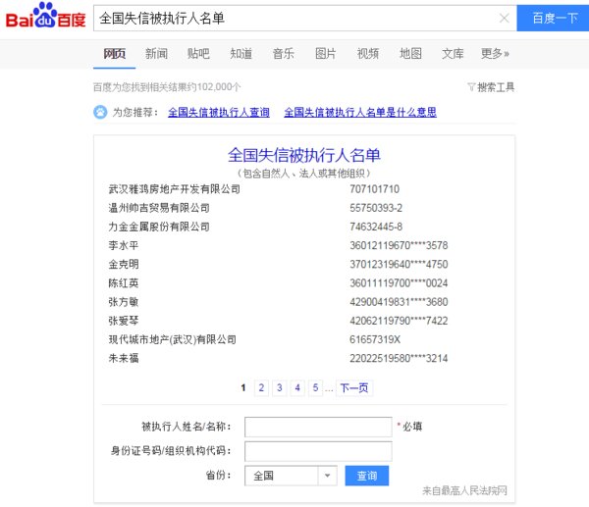Click the name 陈红英
The width and height of the screenshot is (589, 507).
124,283
